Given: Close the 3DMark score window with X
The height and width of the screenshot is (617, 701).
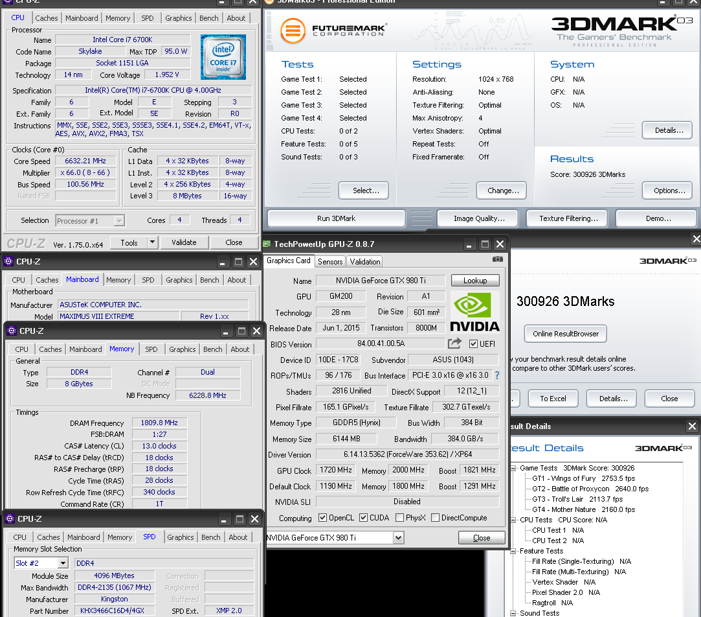Looking at the screenshot, I should pos(696,239).
